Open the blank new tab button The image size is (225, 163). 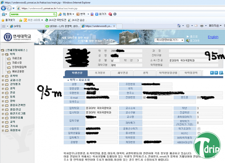click(x=119, y=26)
